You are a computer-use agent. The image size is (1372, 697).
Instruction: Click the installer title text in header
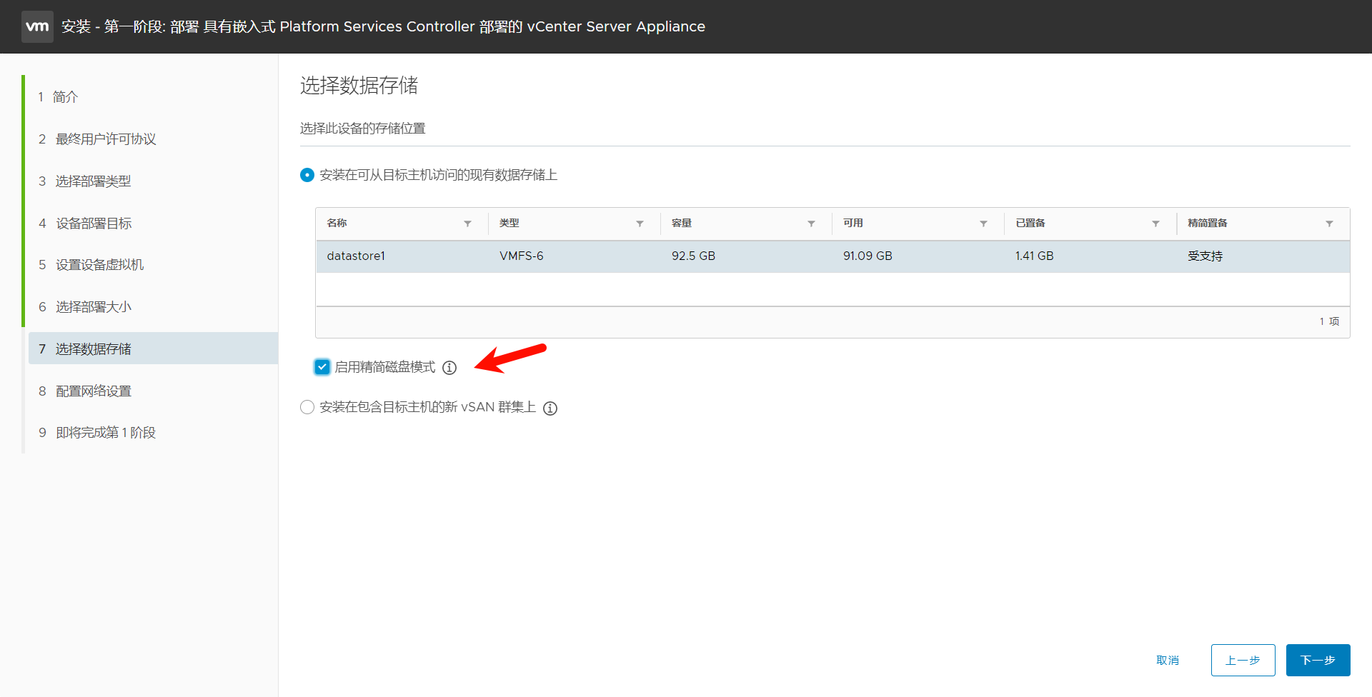383,27
